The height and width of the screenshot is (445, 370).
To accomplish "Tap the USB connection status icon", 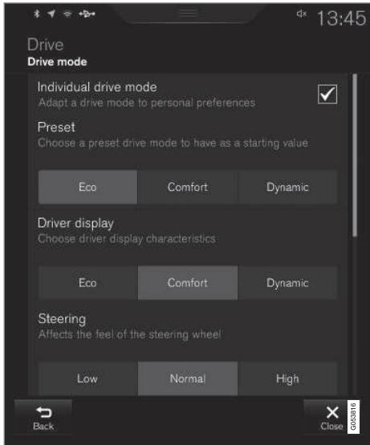I will tap(87, 14).
